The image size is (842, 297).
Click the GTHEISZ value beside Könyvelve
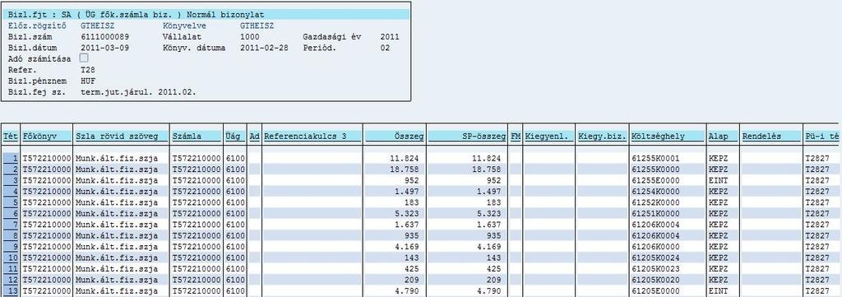[257, 26]
